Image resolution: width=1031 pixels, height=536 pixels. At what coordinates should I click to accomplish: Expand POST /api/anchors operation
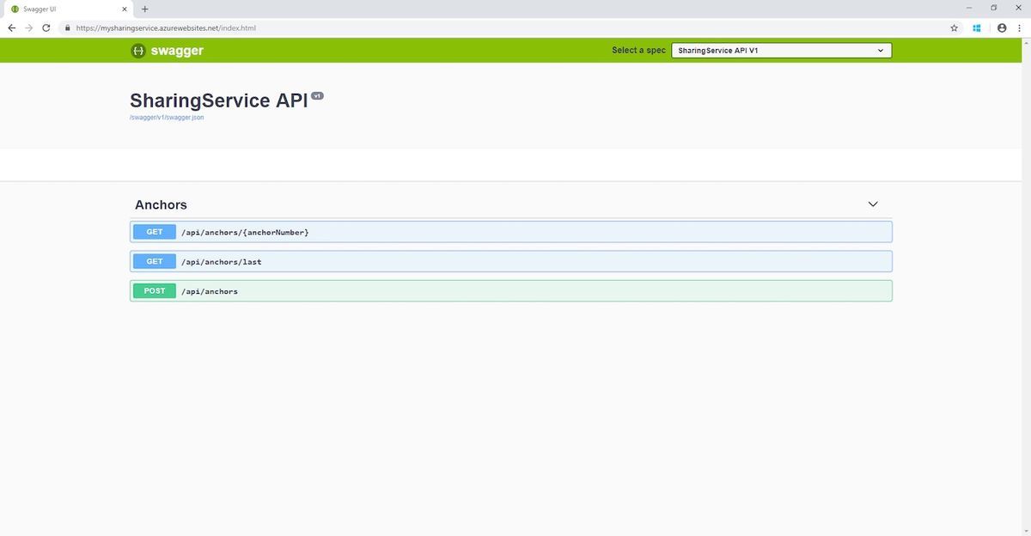point(511,291)
